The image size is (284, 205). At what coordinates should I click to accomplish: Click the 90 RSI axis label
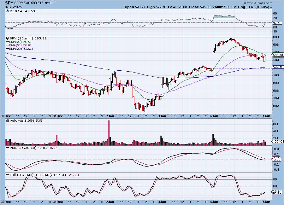click(x=275, y=13)
